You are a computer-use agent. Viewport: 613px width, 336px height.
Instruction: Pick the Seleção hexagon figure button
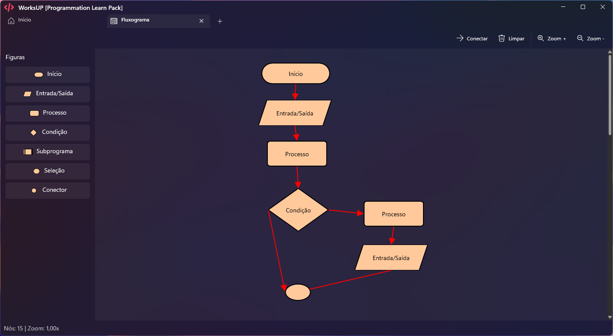[48, 171]
